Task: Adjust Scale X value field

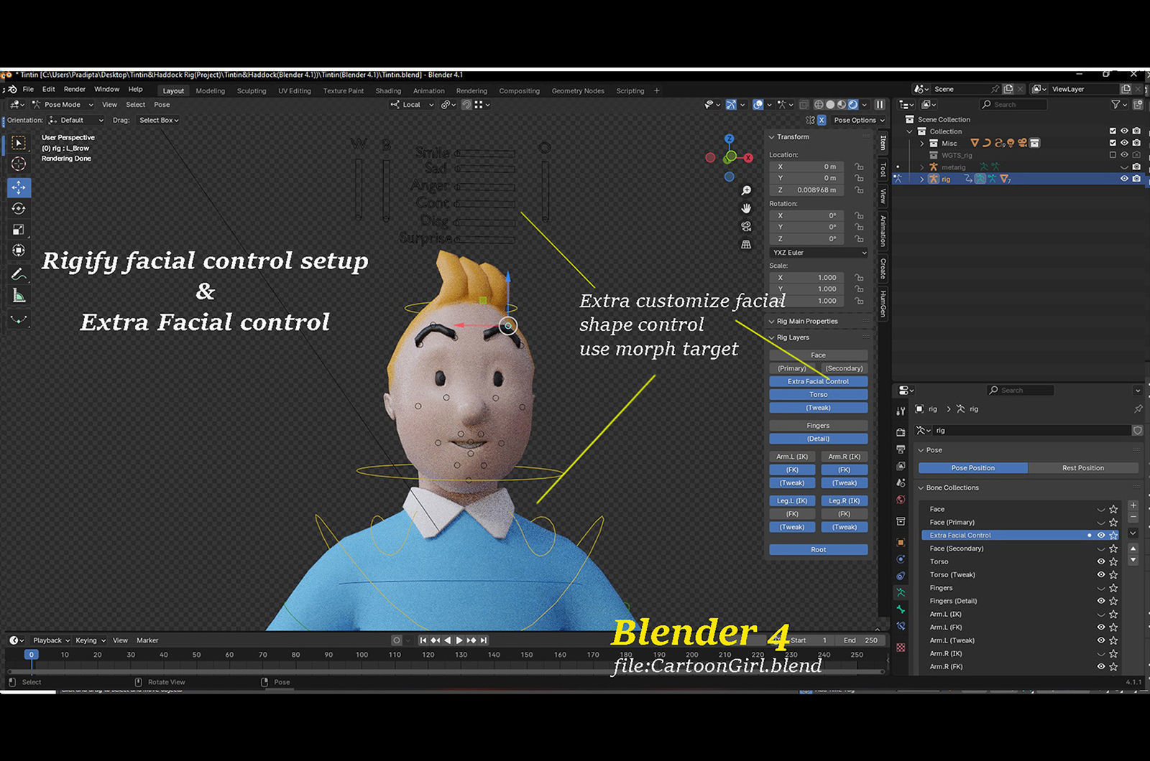Action: click(x=805, y=278)
